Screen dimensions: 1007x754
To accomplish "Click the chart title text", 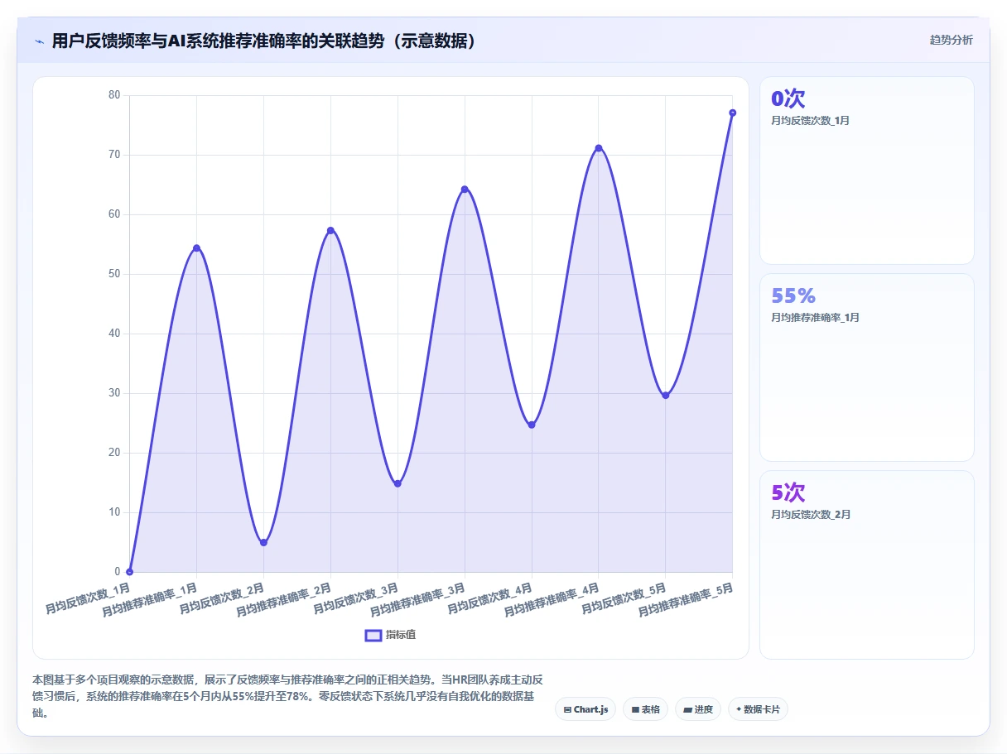I will [x=265, y=41].
